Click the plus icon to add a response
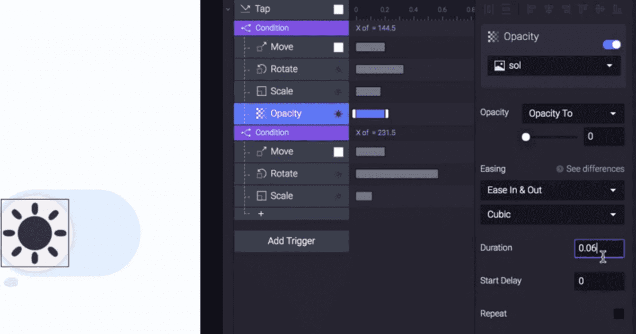Image resolution: width=636 pixels, height=334 pixels. tap(261, 214)
